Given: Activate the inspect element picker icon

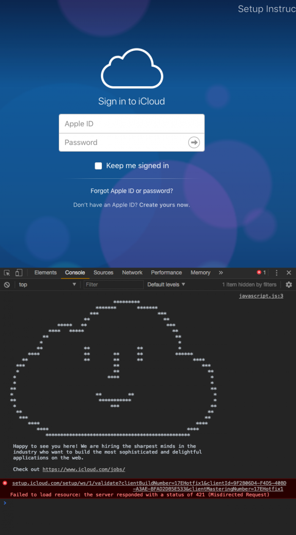Looking at the screenshot, I should click(7, 273).
